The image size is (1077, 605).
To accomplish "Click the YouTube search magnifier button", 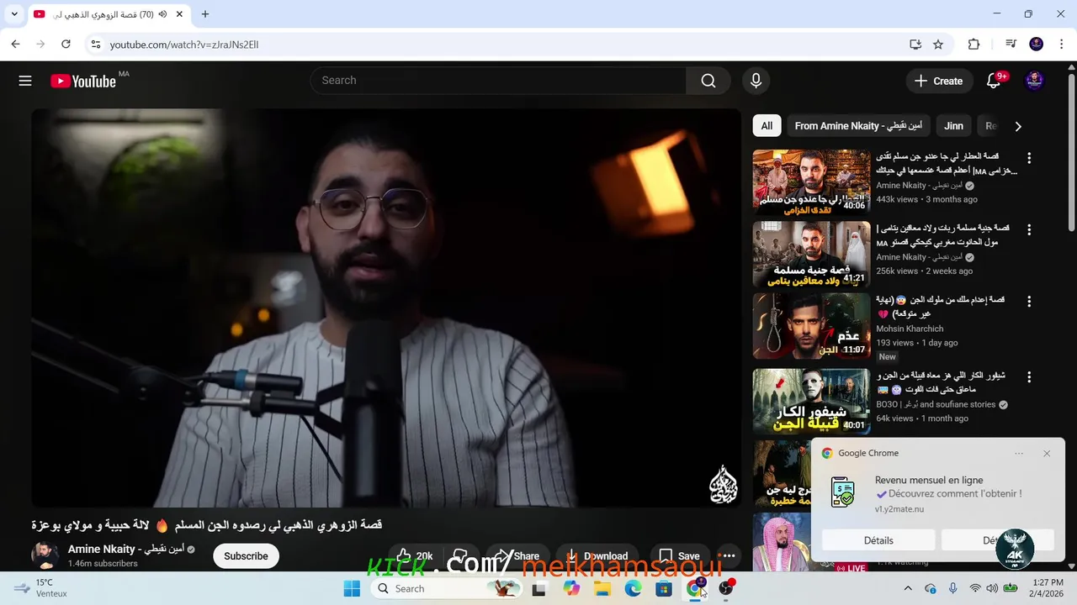I will [708, 81].
